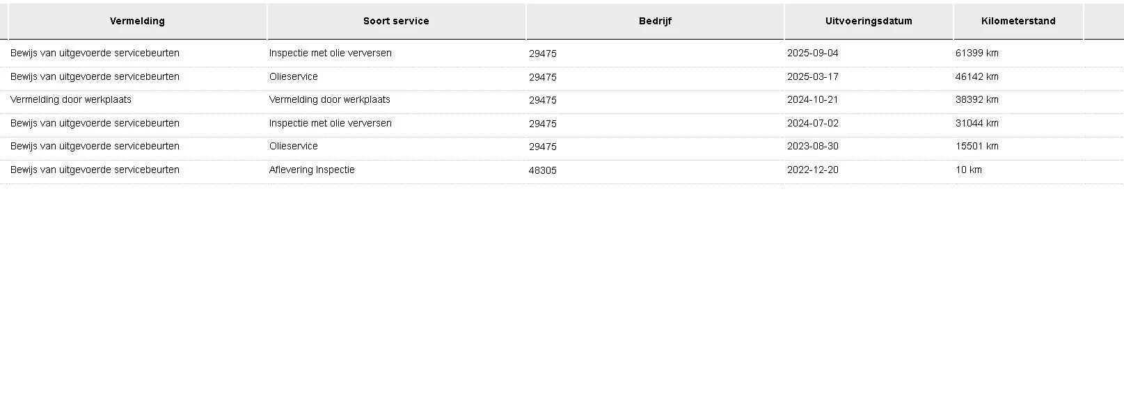Select the row dated 2025-09-04
Viewport: 1124px width, 403px height.
pos(813,53)
